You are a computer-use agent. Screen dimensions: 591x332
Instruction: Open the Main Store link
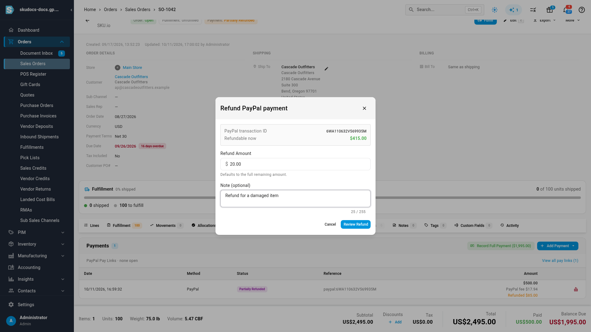[132, 68]
